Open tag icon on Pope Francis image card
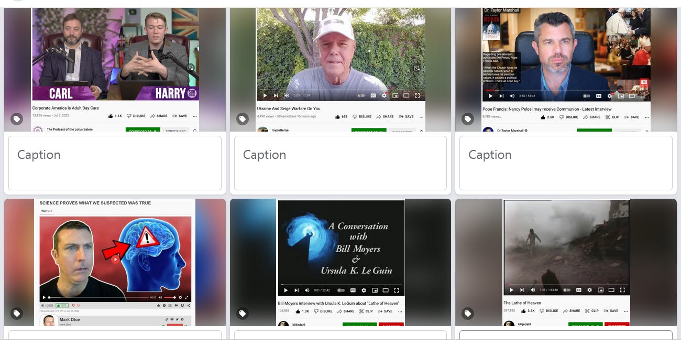The width and height of the screenshot is (681, 345). [x=468, y=119]
